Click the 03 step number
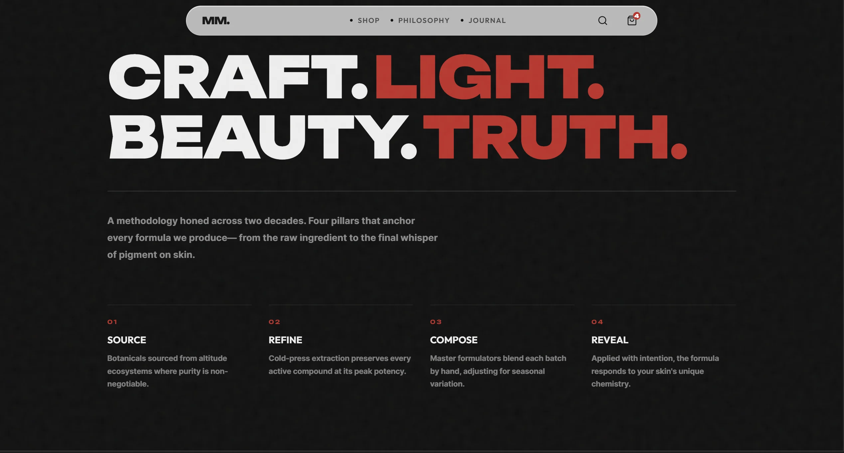 (435, 322)
